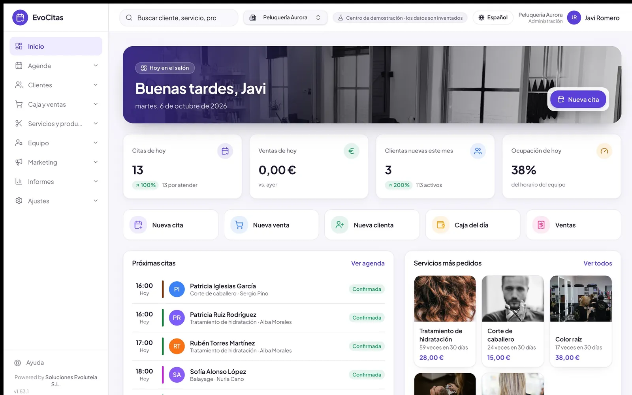
Task: Click the Nueva clienta quick action
Action: pyautogui.click(x=372, y=225)
